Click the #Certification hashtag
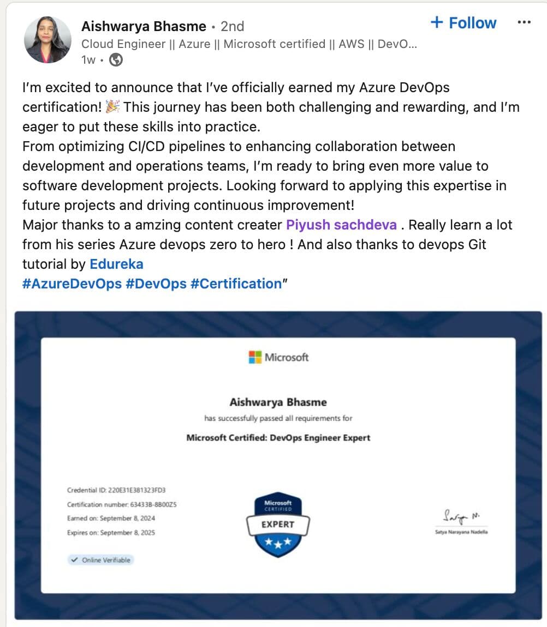Viewport: 547px width, 627px height. (236, 284)
